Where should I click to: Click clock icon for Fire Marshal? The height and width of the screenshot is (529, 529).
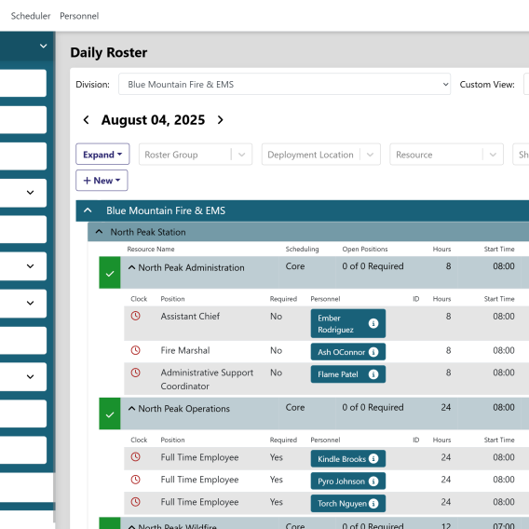[136, 350]
